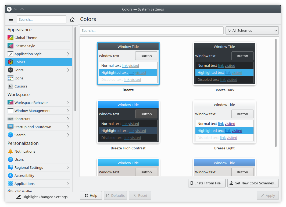This screenshot has width=286, height=207.
Task: Click the Applications grid icon
Action: pos(10,184)
